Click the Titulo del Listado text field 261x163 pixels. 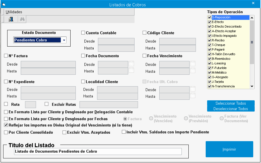coord(98,152)
